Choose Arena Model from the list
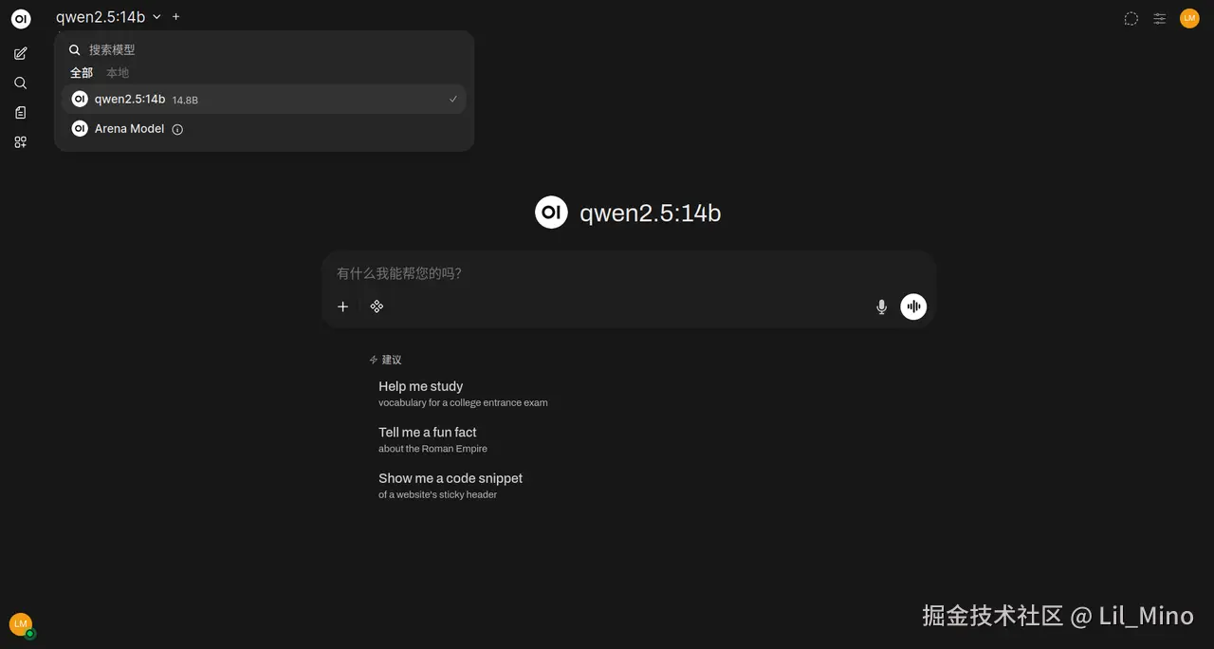This screenshot has width=1214, height=649. click(x=129, y=129)
